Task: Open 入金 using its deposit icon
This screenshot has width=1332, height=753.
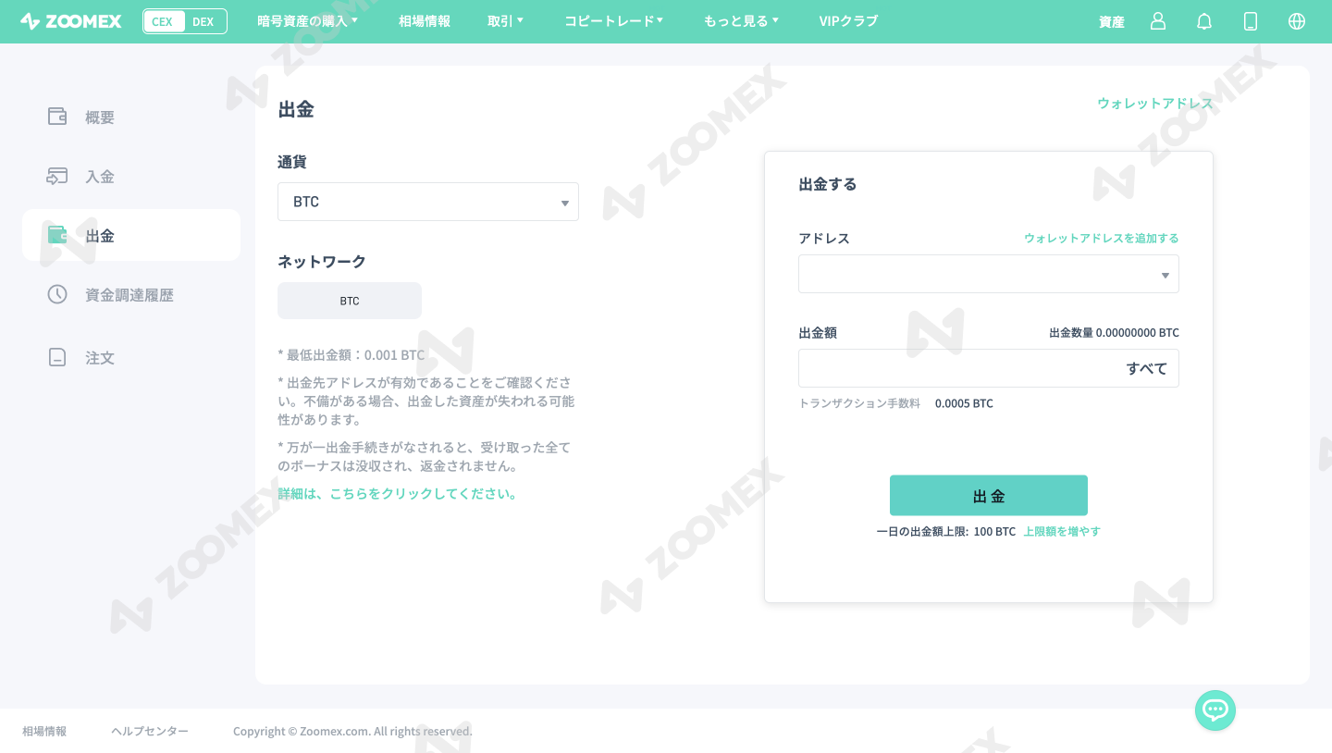Action: tap(56, 176)
